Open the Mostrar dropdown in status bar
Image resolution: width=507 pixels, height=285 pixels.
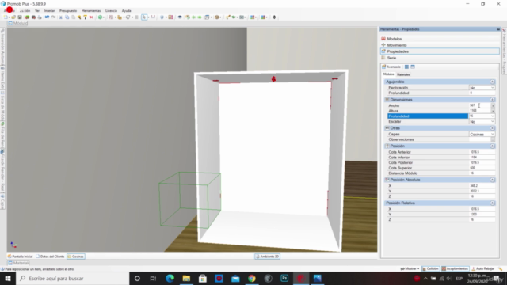coord(410,268)
